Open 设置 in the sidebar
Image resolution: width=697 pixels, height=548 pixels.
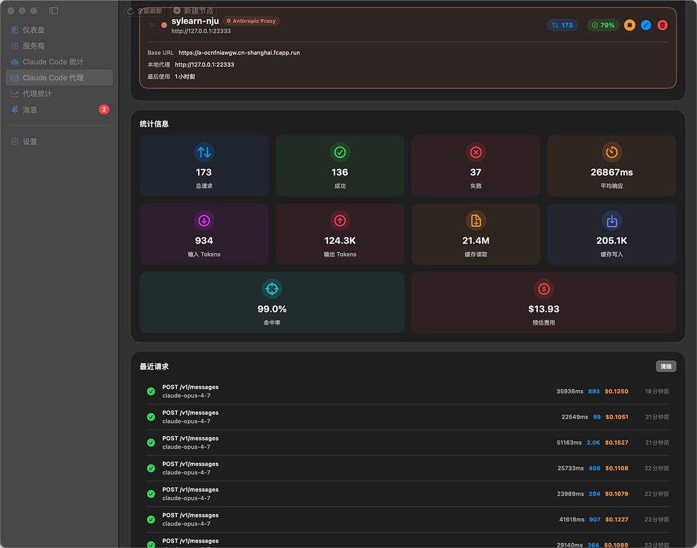point(59,142)
